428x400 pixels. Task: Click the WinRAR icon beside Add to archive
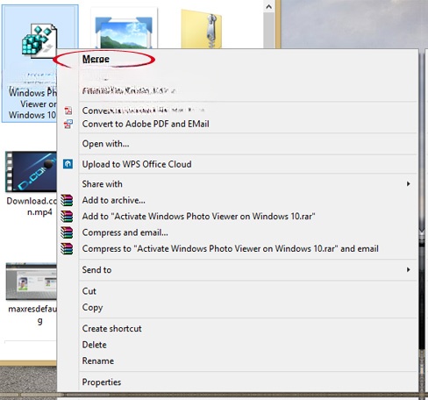click(67, 201)
